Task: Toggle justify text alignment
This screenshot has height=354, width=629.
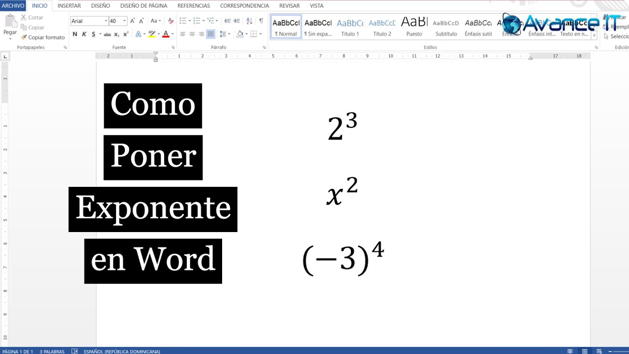Action: coord(210,34)
